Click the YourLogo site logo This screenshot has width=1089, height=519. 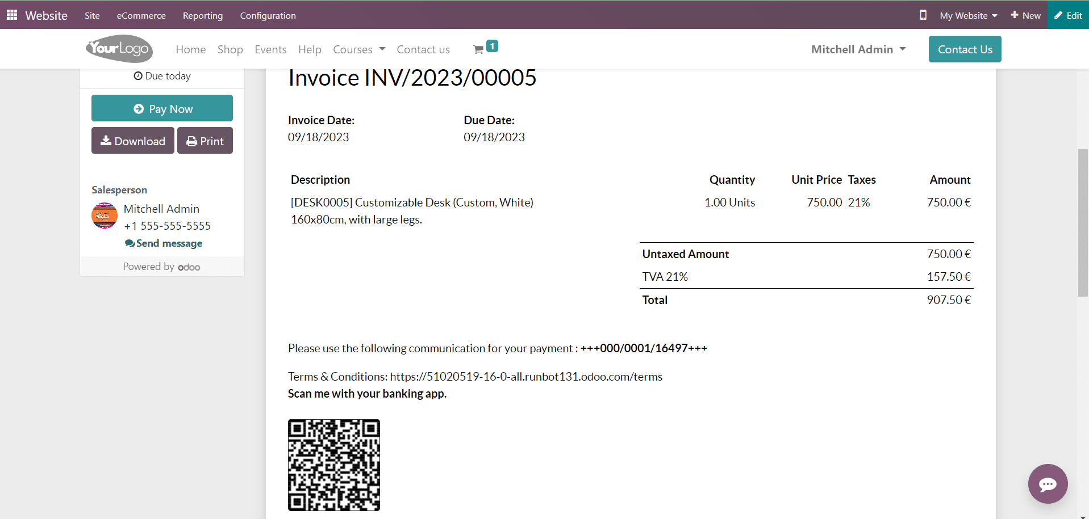(119, 49)
